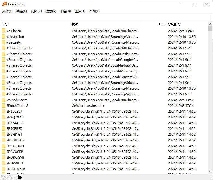Click folder icon of $R3Z4AUO
This screenshot has height=180, width=213.
4,123
